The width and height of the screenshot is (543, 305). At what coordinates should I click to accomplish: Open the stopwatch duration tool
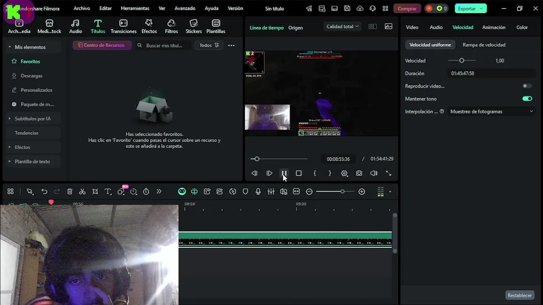(x=146, y=191)
